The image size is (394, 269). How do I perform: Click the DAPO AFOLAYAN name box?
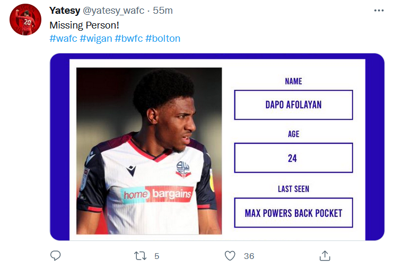[x=293, y=105]
